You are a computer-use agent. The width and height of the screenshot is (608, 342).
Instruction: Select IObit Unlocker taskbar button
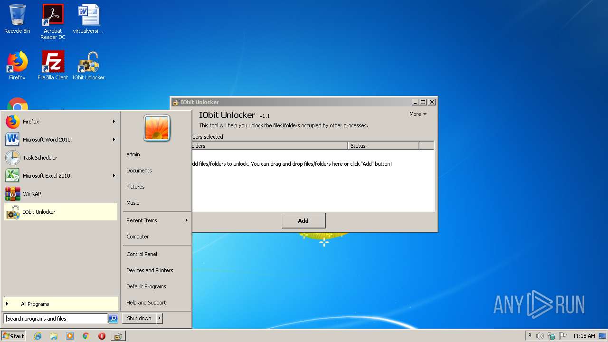118,336
